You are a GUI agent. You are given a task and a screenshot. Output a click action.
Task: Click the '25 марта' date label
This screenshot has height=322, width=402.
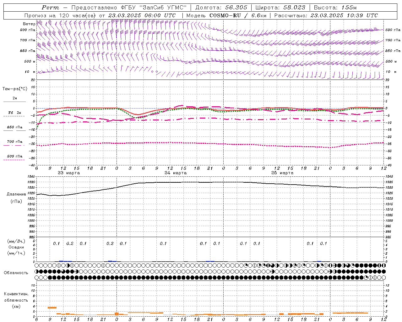coord(282,173)
